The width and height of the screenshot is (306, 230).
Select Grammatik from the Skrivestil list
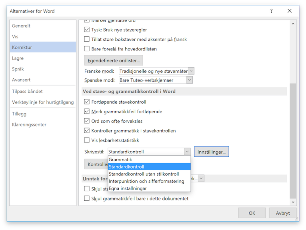[120, 160]
